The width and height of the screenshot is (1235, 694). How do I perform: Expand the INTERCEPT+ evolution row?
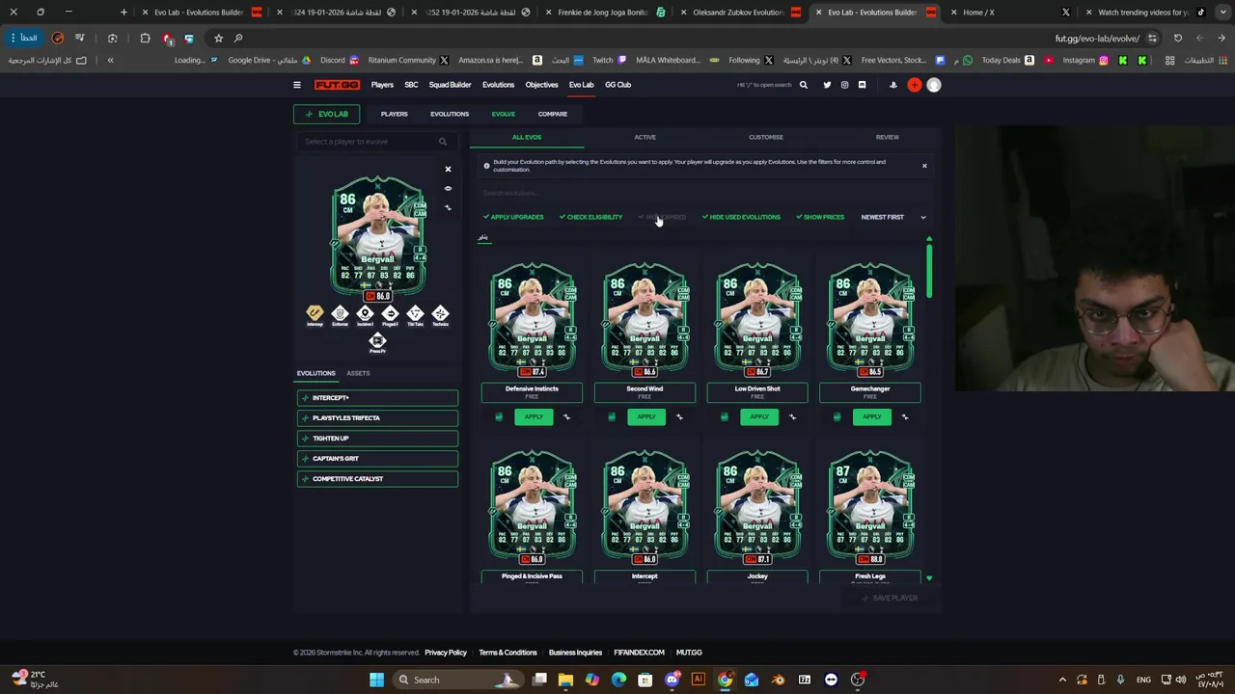point(377,398)
